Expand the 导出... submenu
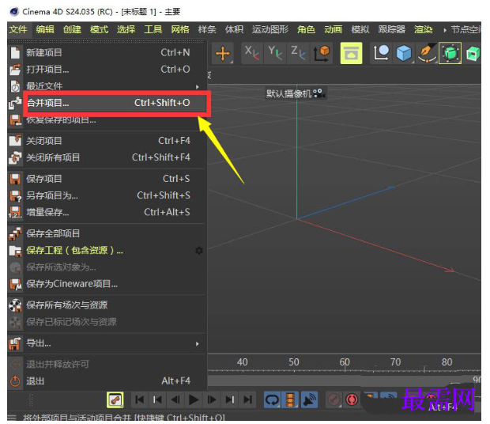The image size is (490, 424). click(x=107, y=343)
